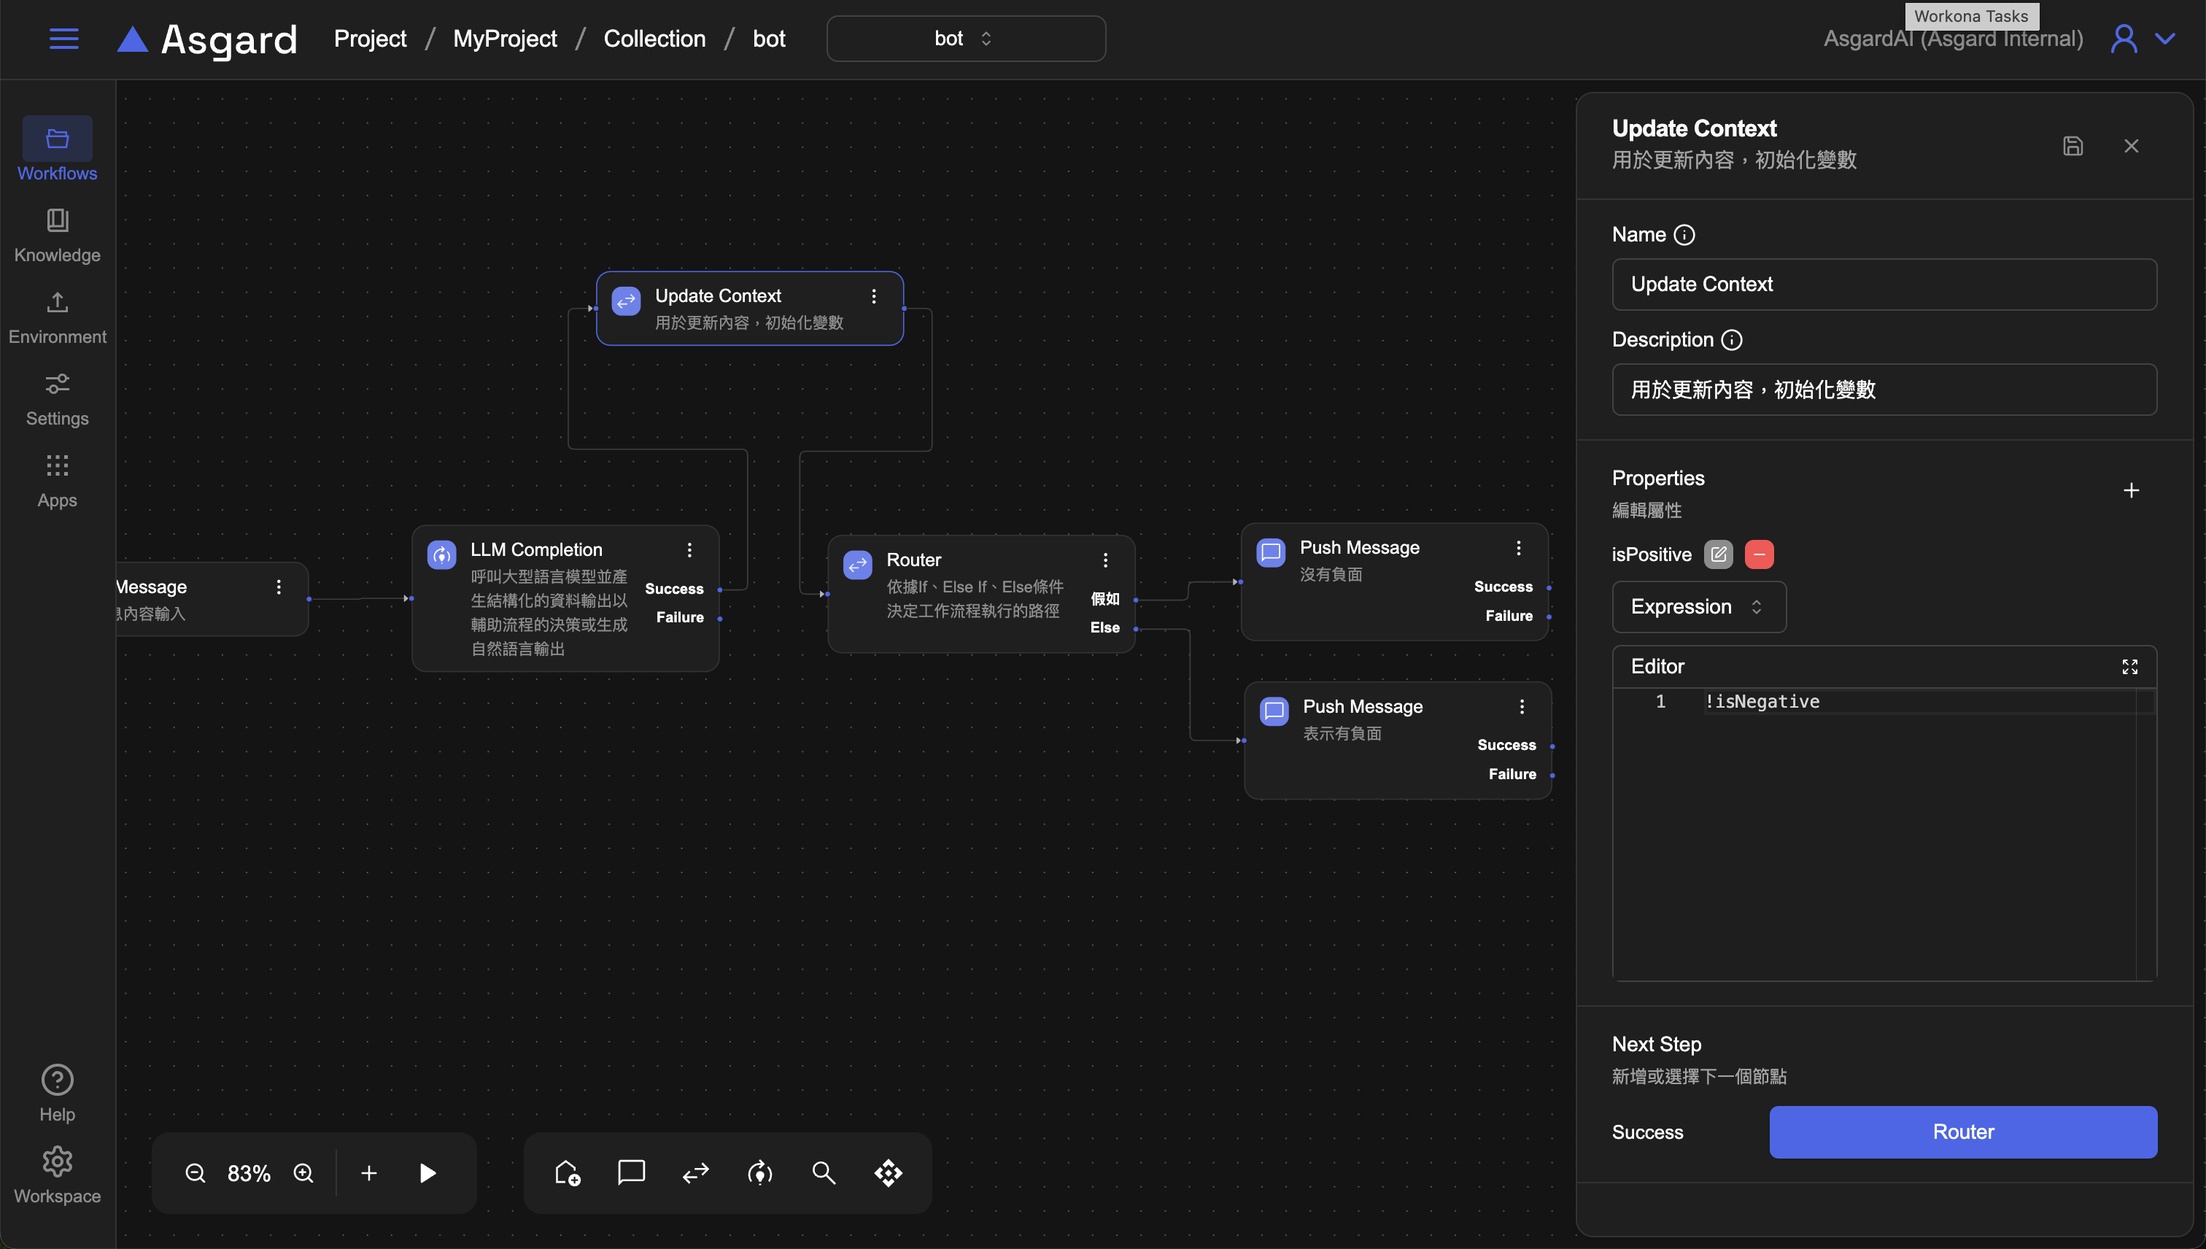Image resolution: width=2206 pixels, height=1249 pixels.
Task: Remove the isPositive property
Action: click(1759, 554)
